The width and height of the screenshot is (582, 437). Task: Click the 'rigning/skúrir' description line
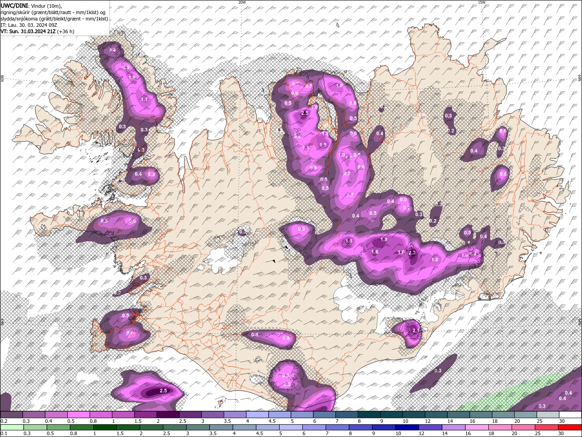tap(53, 12)
